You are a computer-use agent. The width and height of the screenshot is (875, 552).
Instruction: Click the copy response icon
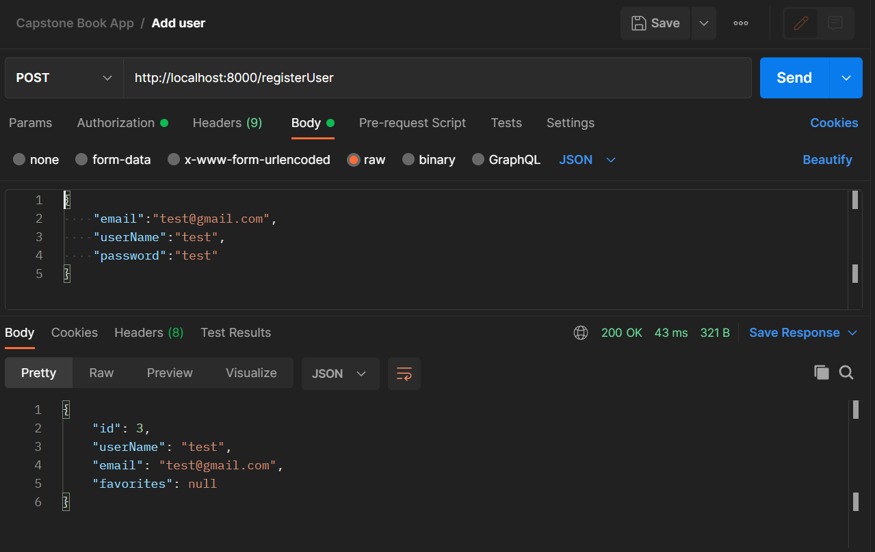pyautogui.click(x=821, y=372)
